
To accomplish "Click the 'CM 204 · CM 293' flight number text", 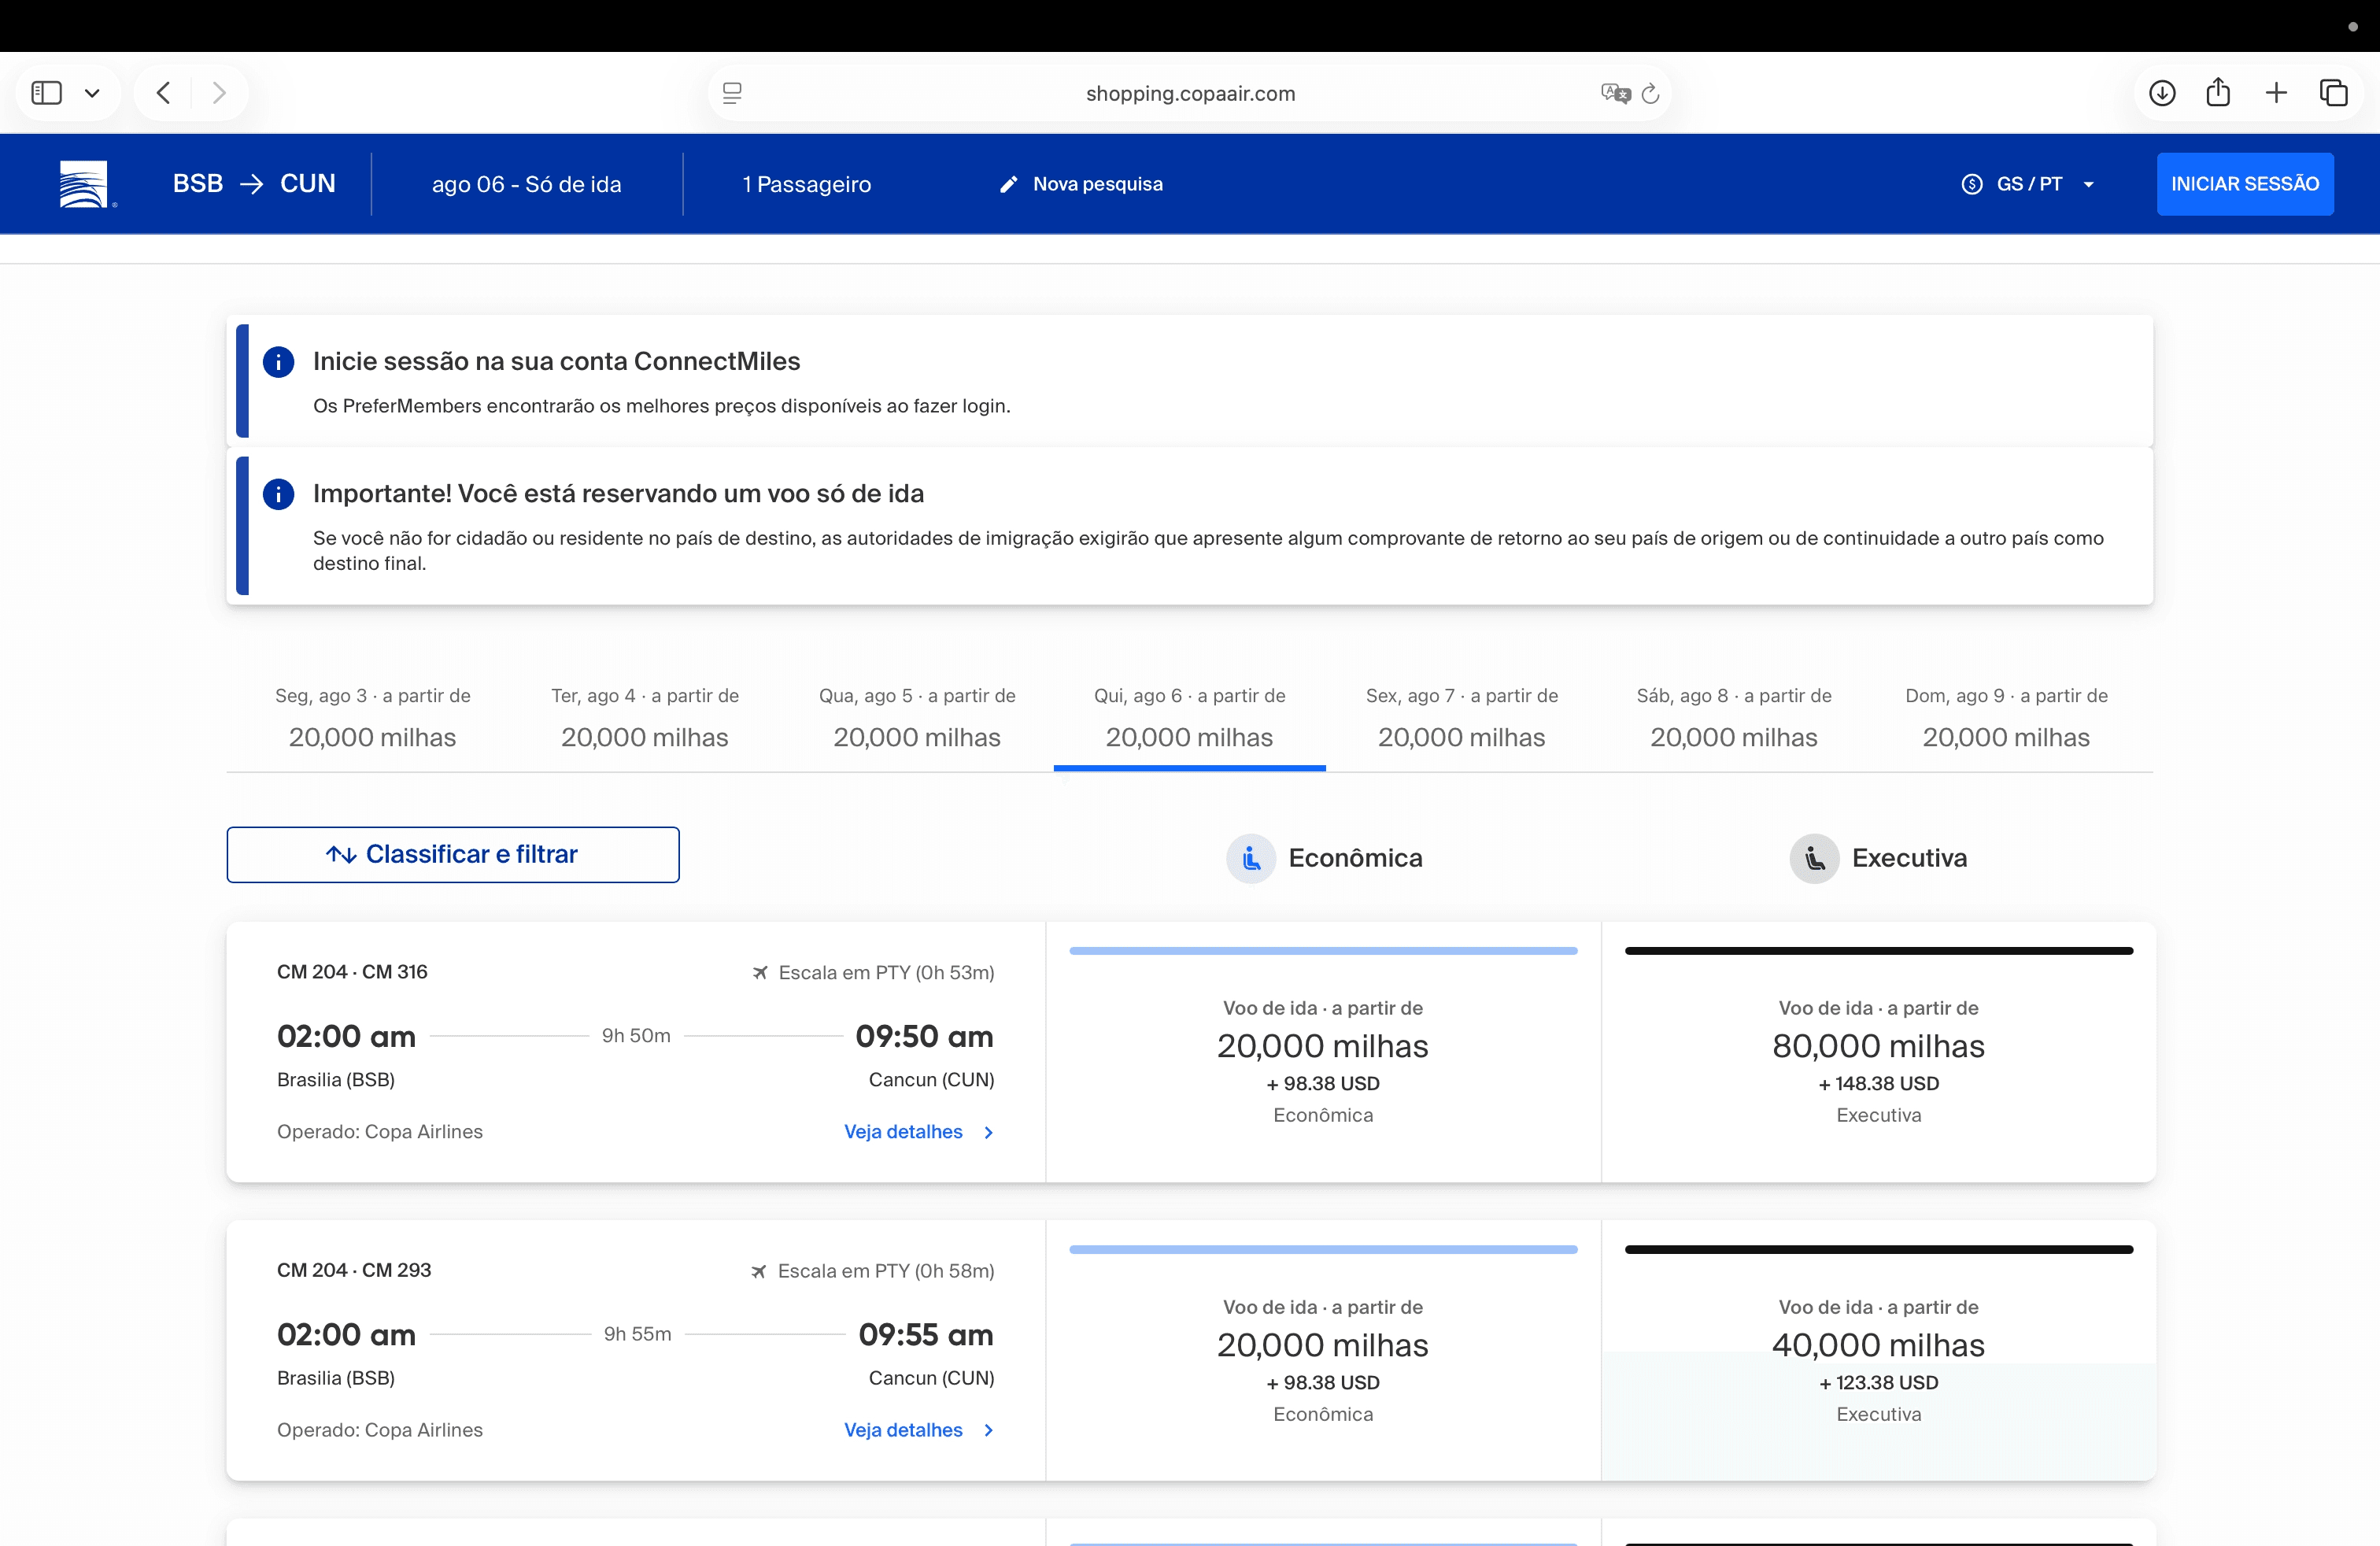I will pyautogui.click(x=354, y=1270).
